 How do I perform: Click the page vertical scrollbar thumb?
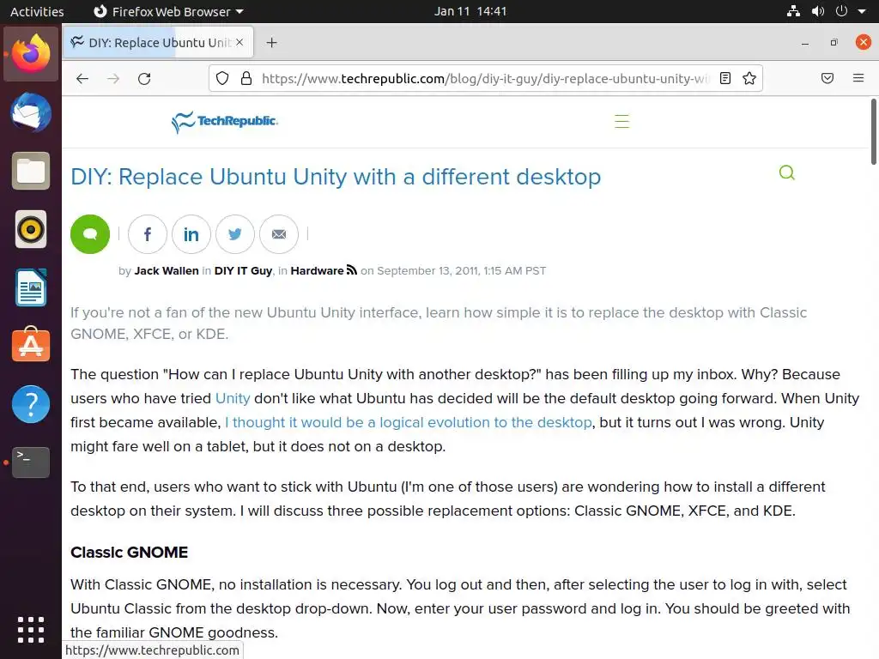[873, 131]
